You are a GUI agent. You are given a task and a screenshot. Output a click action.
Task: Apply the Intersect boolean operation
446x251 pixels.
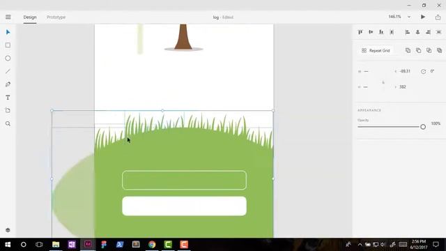(429, 50)
